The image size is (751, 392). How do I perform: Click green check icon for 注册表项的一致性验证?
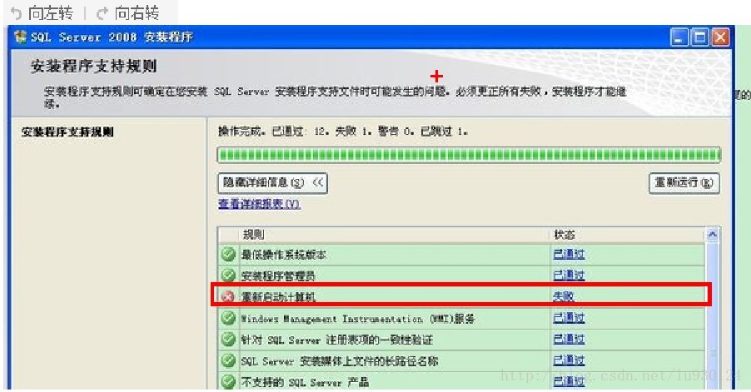(228, 339)
